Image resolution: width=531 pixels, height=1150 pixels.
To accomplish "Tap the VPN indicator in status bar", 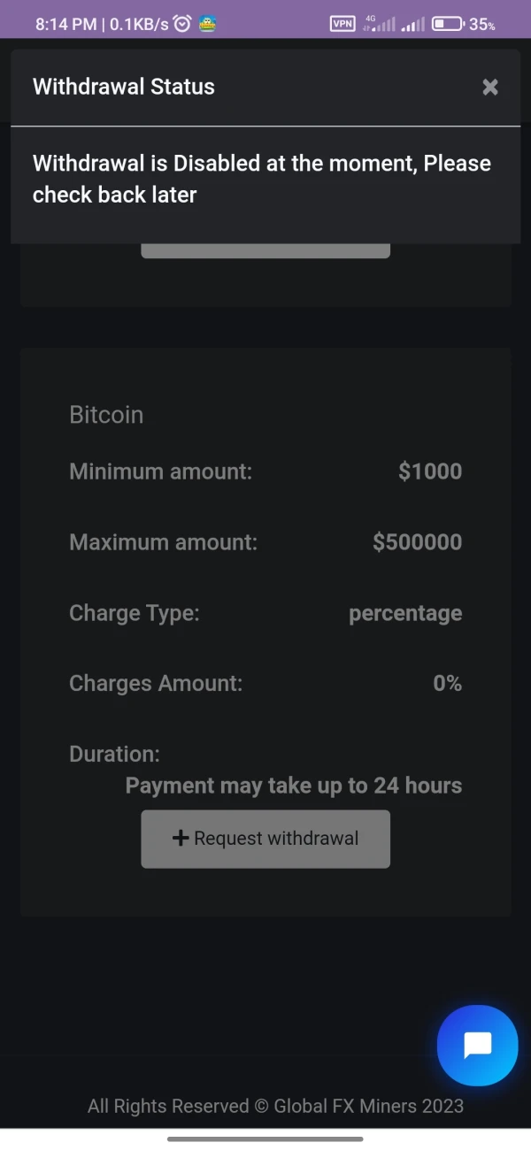I will [x=342, y=24].
